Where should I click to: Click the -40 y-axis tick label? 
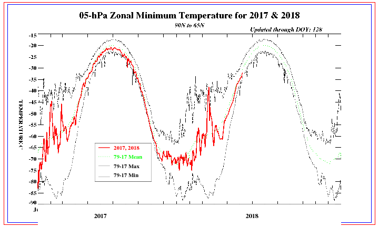(x=33, y=91)
